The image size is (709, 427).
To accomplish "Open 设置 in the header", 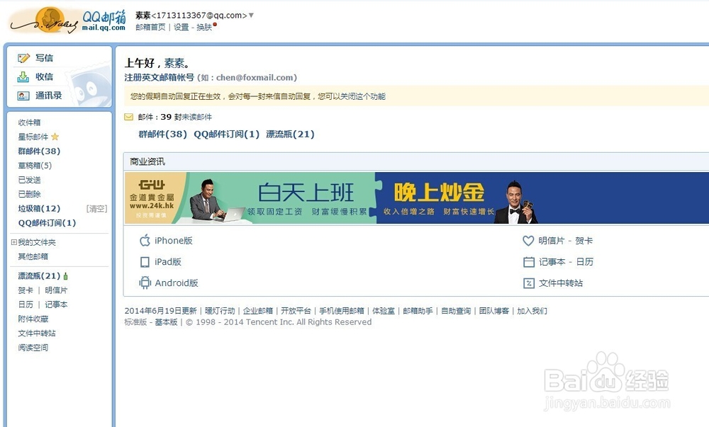I will (x=182, y=27).
